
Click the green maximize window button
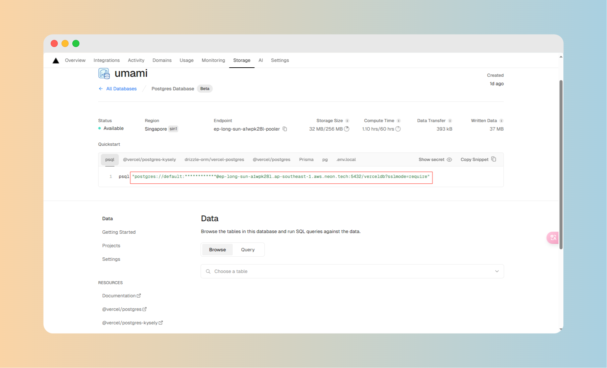76,44
